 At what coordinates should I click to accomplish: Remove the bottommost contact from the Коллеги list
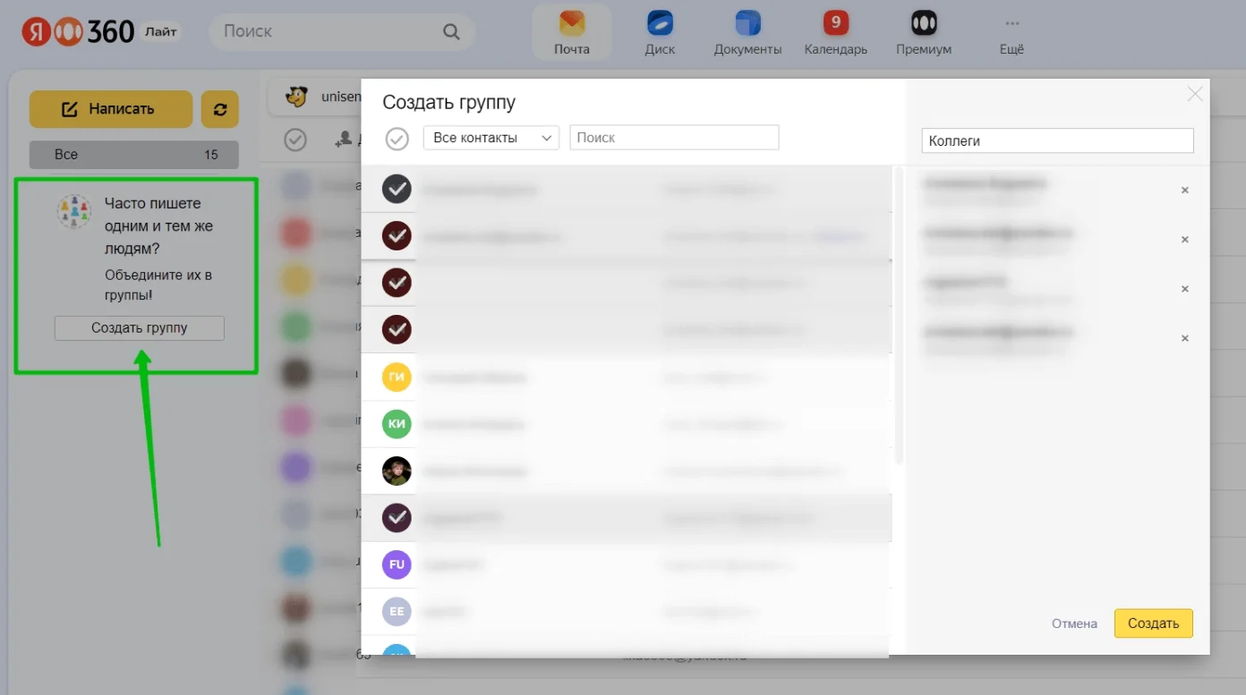1184,338
